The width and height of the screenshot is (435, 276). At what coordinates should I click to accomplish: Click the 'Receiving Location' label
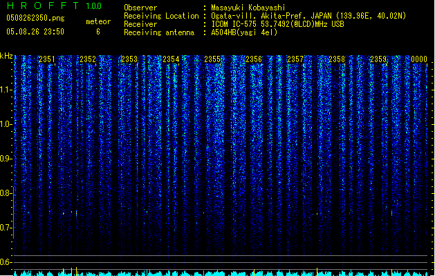pos(161,16)
